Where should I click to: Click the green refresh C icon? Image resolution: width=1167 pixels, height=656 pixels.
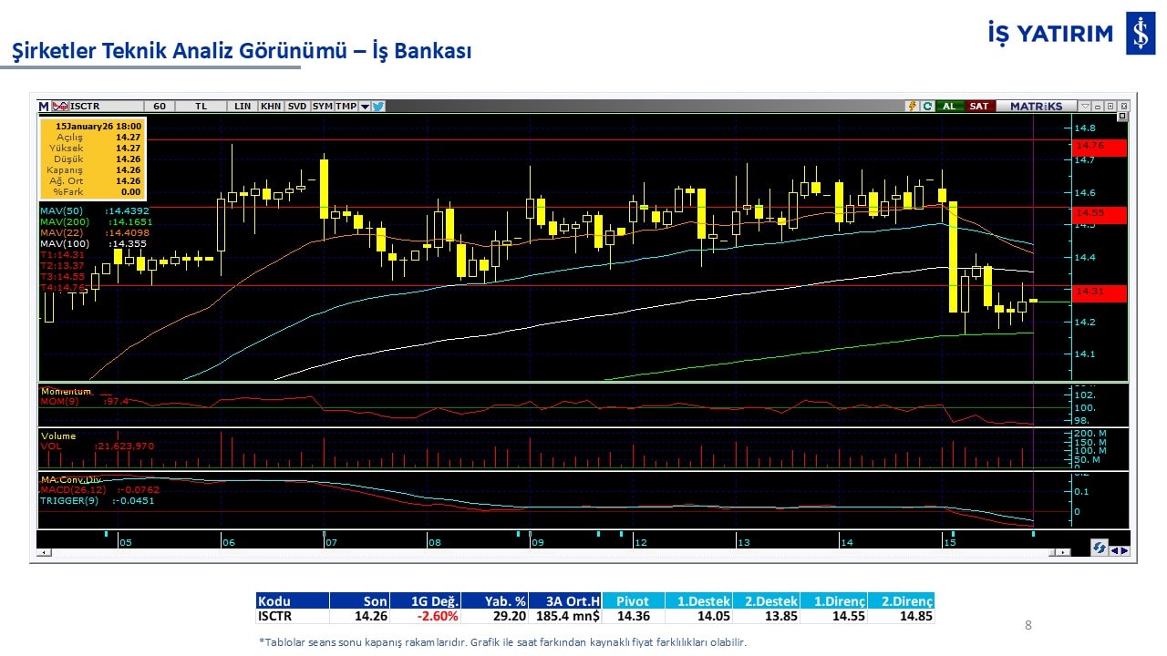[927, 106]
